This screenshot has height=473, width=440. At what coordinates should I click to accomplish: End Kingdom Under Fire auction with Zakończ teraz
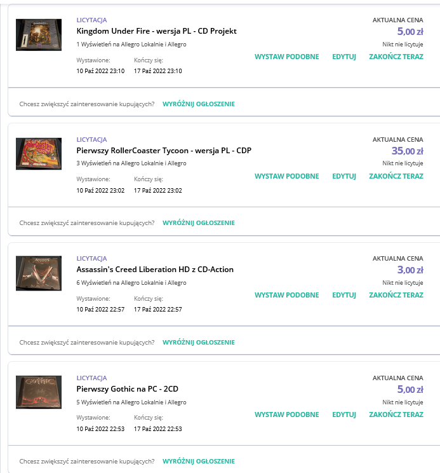tap(396, 57)
